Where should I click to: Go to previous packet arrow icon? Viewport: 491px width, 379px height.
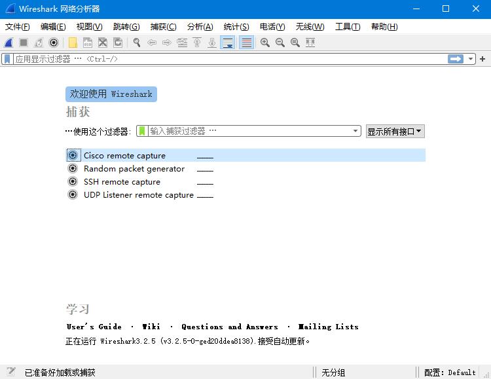(x=152, y=43)
